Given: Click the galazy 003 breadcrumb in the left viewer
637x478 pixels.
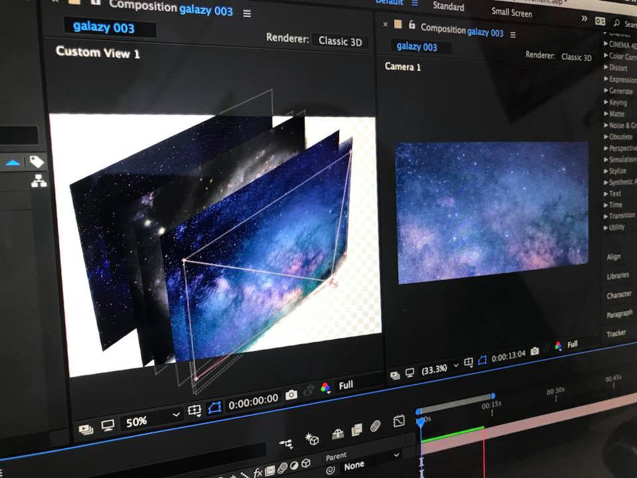Looking at the screenshot, I should (x=104, y=27).
